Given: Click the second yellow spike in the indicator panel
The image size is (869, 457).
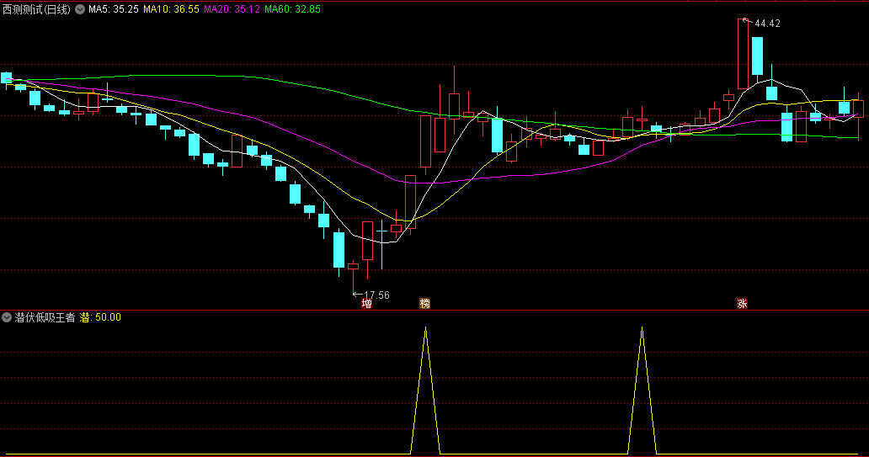Looking at the screenshot, I should [x=642, y=391].
